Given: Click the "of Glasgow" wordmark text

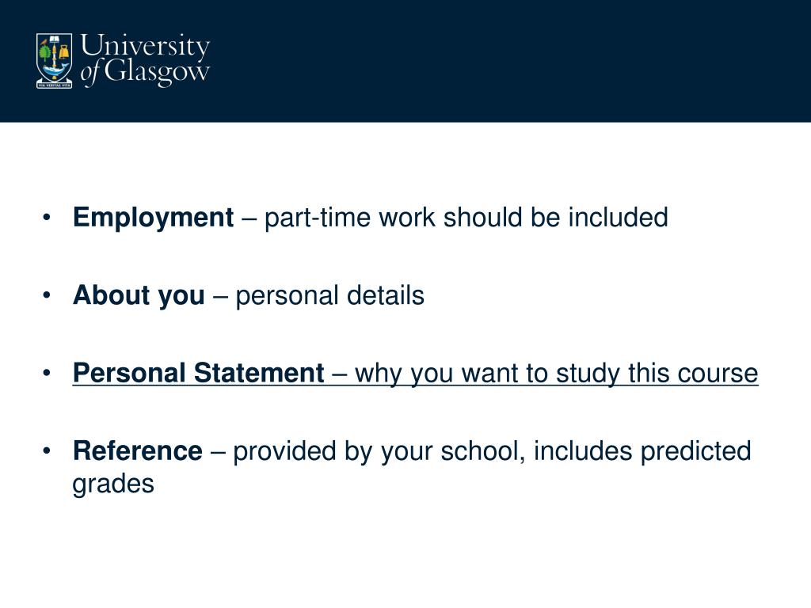Looking at the screenshot, I should [146, 72].
